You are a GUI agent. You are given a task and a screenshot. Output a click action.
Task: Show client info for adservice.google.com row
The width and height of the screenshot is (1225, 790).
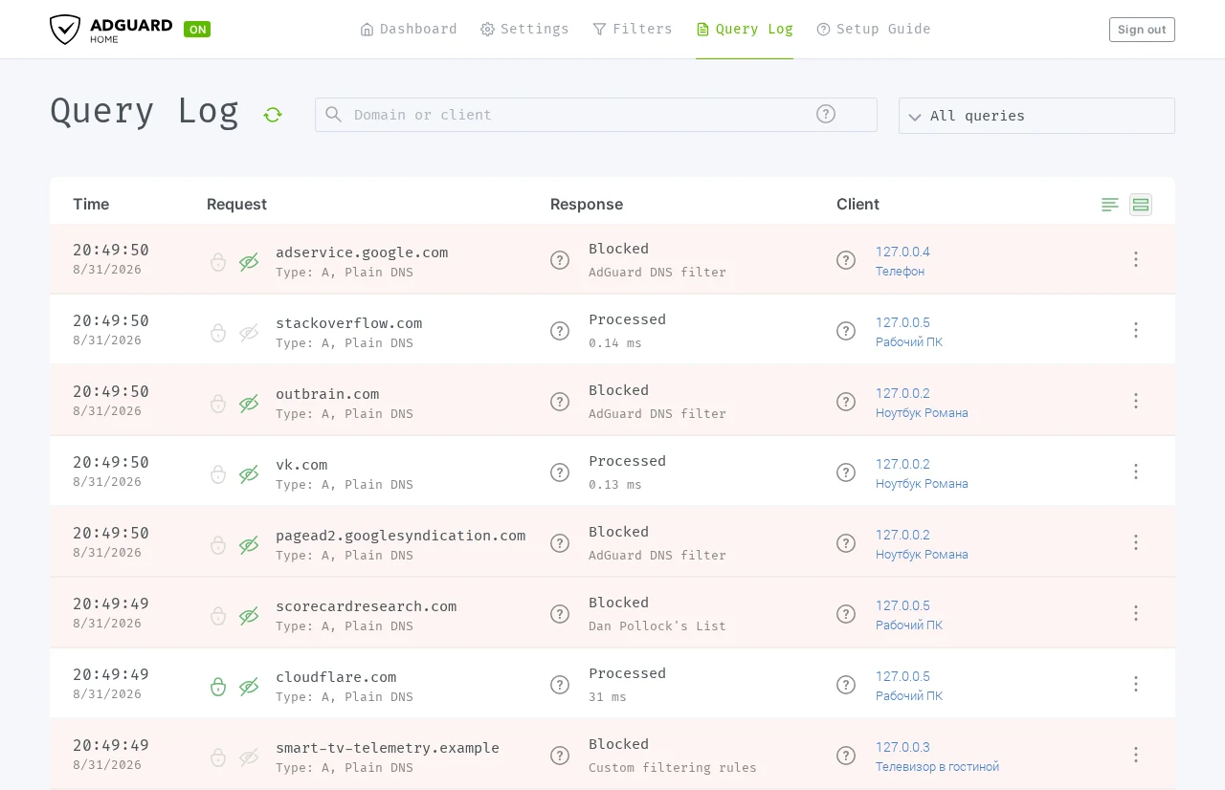(846, 260)
